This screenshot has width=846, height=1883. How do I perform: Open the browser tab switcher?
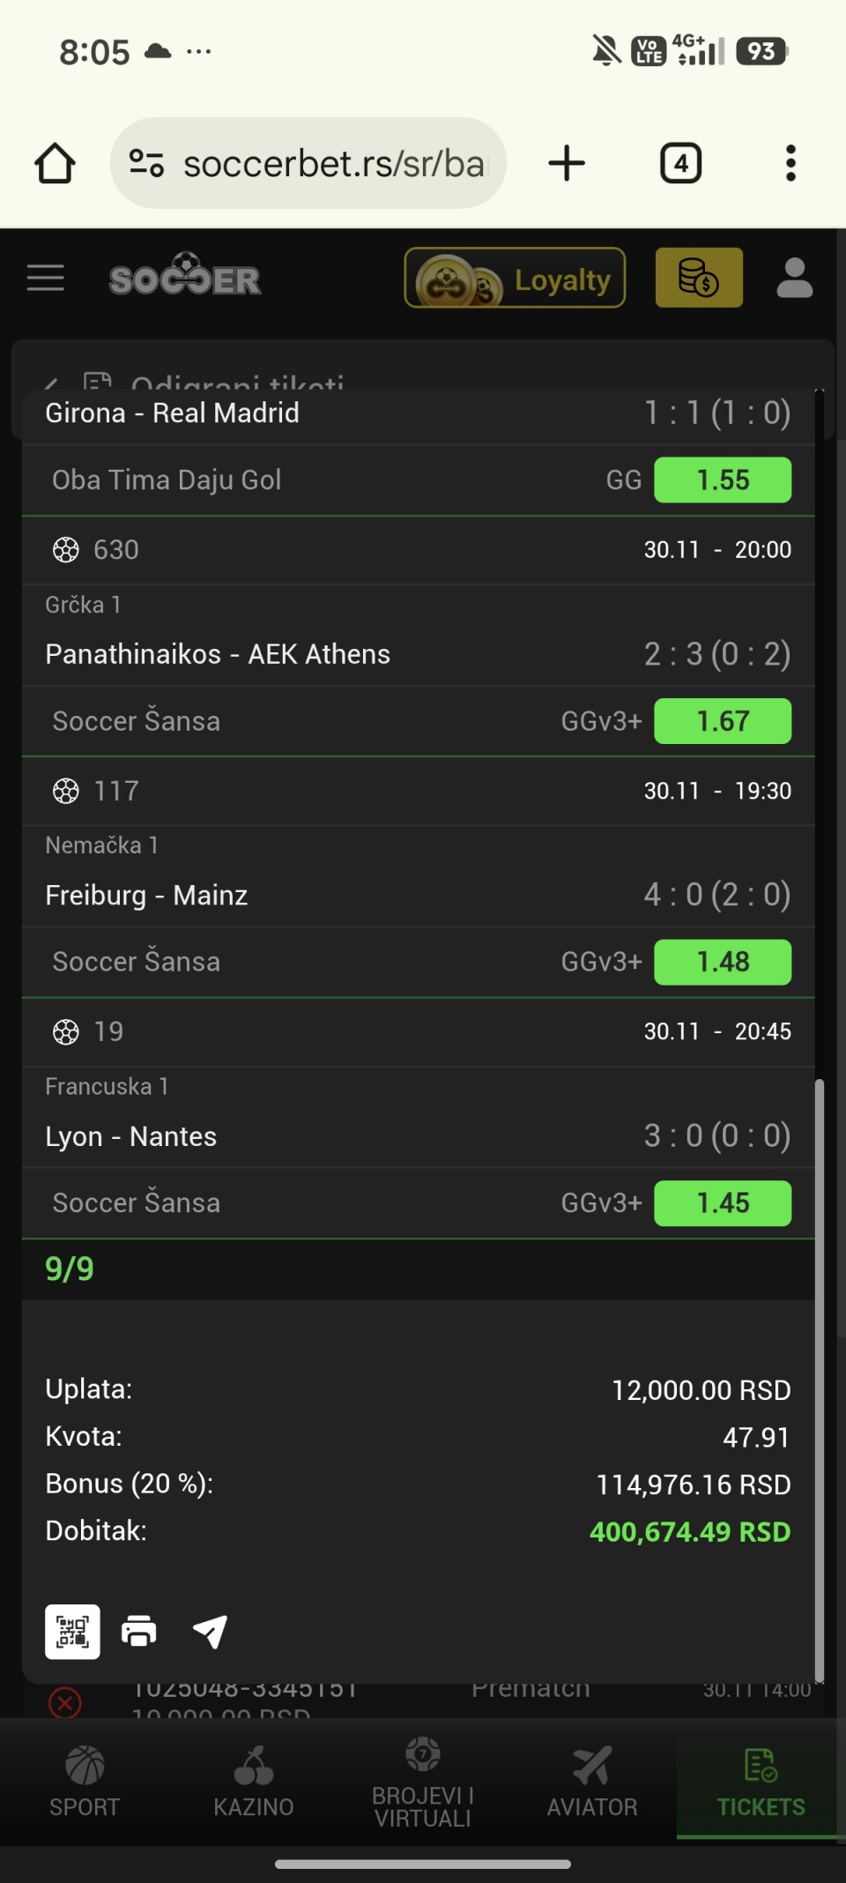coord(680,163)
